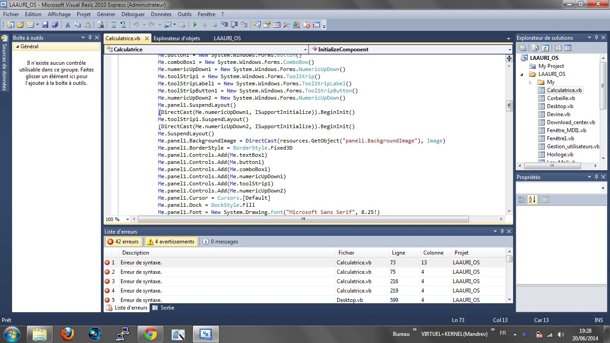Open the Error List toolbar icon
The width and height of the screenshot is (610, 343).
point(306,25)
